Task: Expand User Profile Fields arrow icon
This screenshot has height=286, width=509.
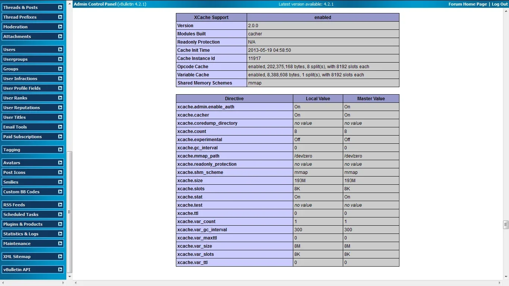Action: click(60, 88)
